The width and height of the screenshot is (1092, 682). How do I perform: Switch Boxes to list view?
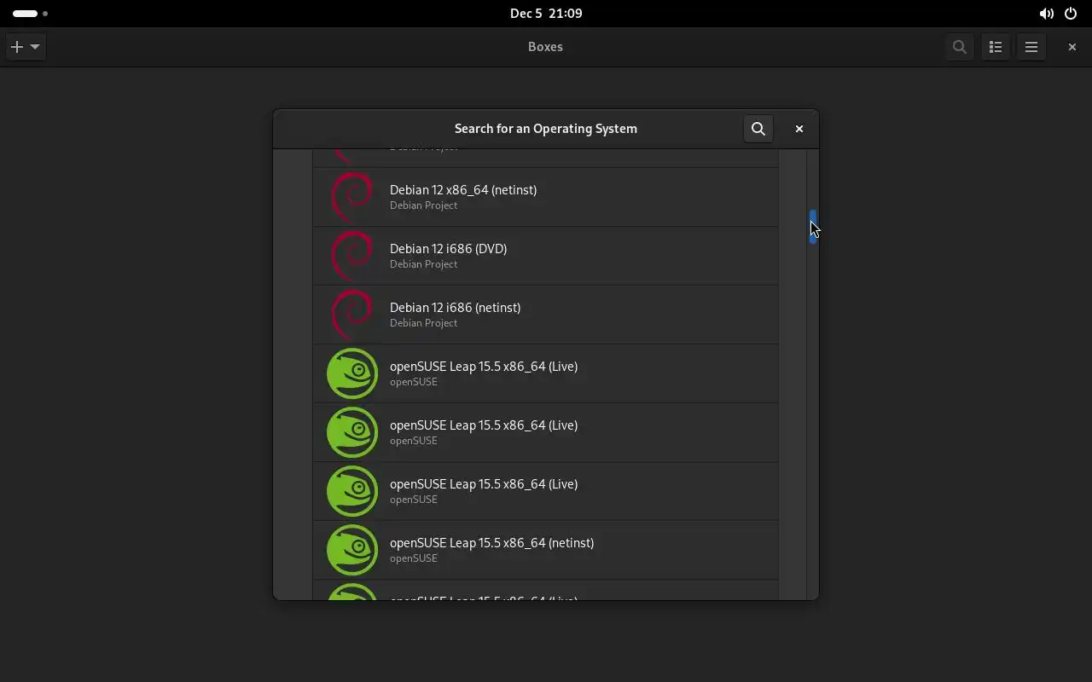click(x=996, y=47)
